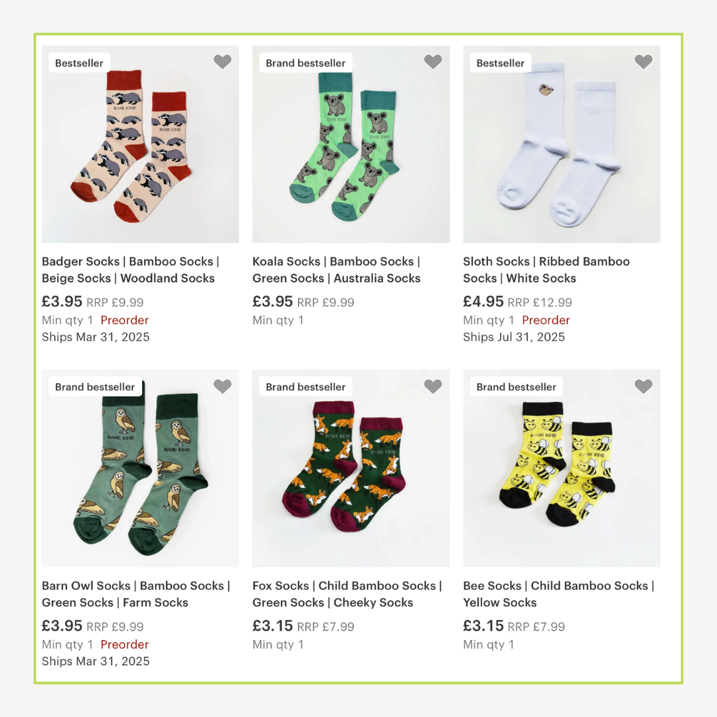Image resolution: width=717 pixels, height=717 pixels.
Task: Save Sloth Socks to wishlist heart
Action: point(643,62)
